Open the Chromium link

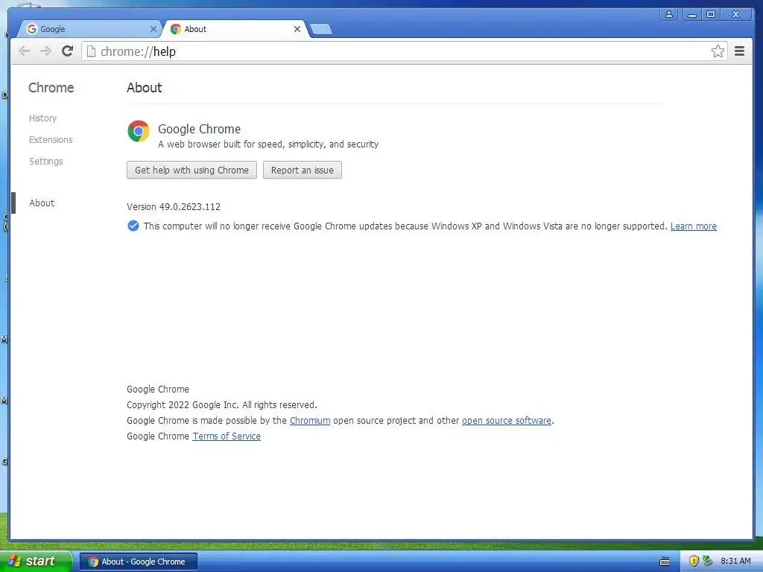click(310, 420)
